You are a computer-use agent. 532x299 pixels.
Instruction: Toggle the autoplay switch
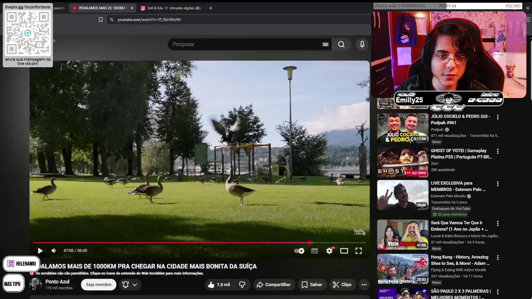pyautogui.click(x=299, y=251)
